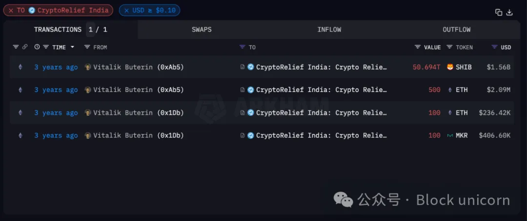Open the TIME column filter icon
Viewport: 527px width, 221px height.
[x=46, y=47]
